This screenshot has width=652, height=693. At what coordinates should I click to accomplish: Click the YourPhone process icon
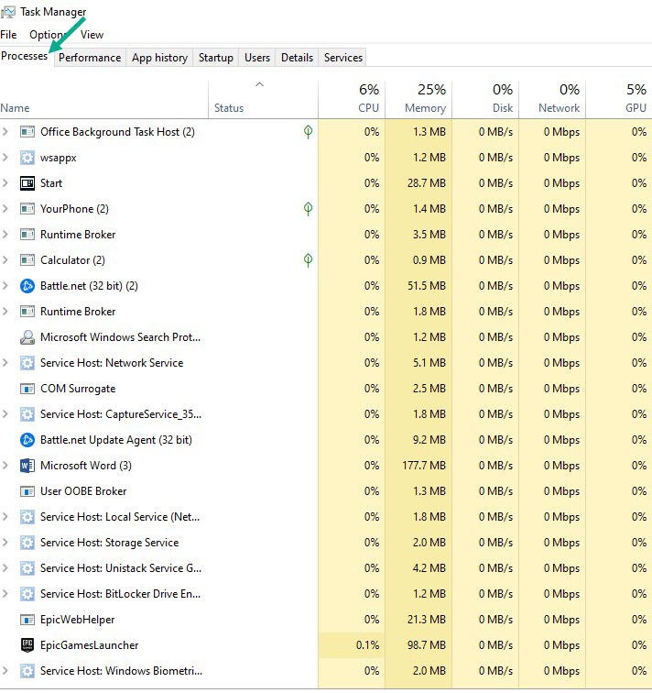(x=27, y=209)
